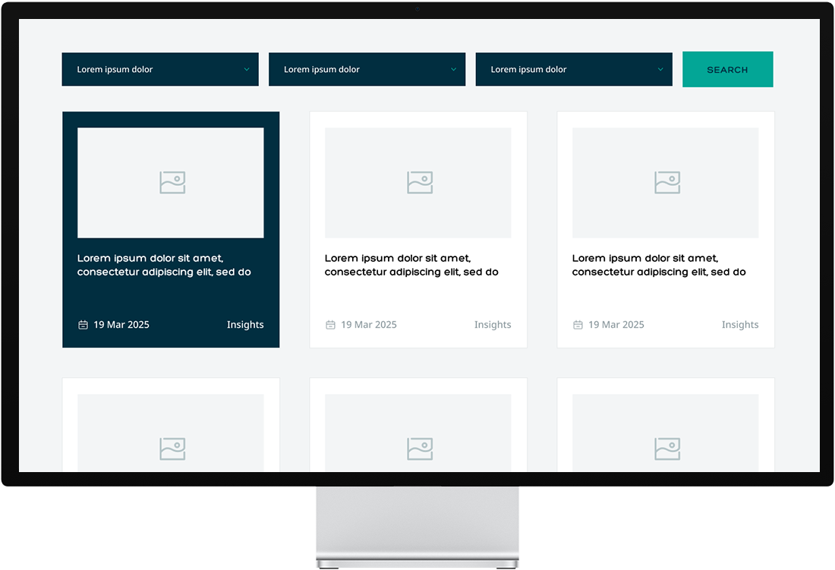Click the chevron arrow on the middle dropdown

point(454,69)
